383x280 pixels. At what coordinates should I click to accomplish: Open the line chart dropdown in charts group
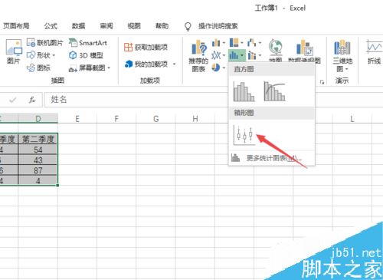coord(218,55)
